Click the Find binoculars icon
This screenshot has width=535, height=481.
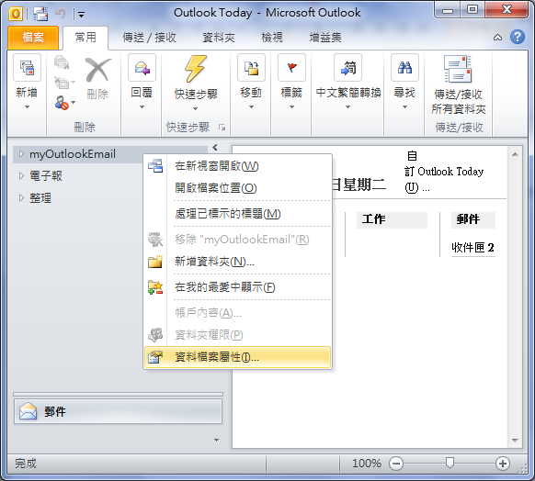(x=404, y=67)
